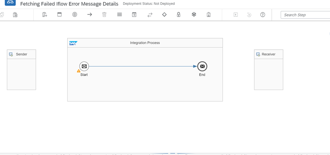
Task: Click the 'End' label under the event
Action: click(202, 74)
